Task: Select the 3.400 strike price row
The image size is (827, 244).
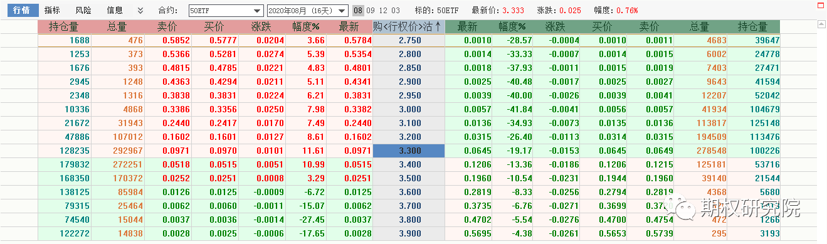Action: coord(409,165)
